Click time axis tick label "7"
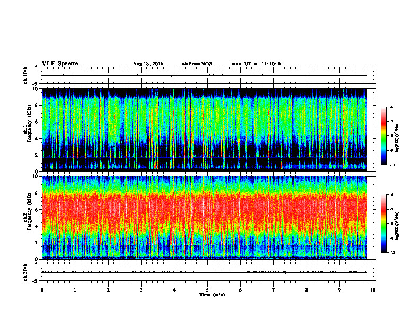Viewport: 420px width, 325px height. click(x=274, y=290)
